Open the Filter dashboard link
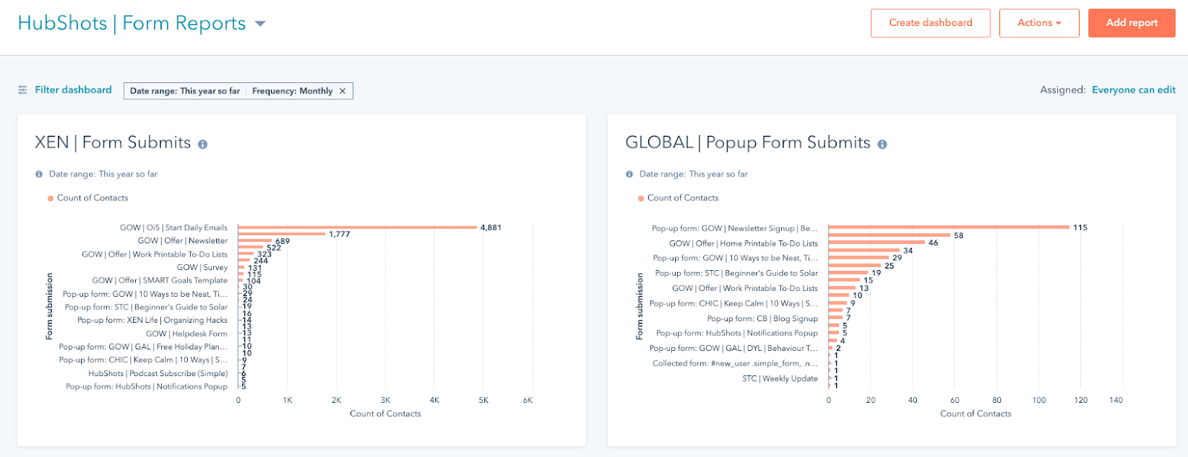 73,90
